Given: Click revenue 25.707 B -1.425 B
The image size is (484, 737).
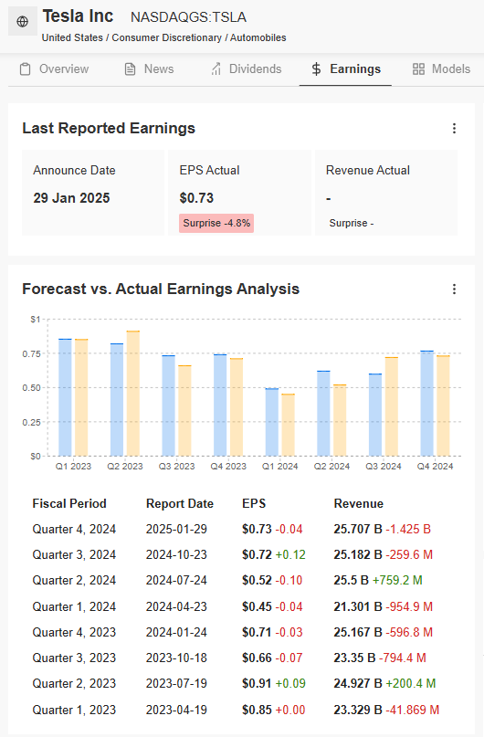Looking at the screenshot, I should tap(382, 530).
